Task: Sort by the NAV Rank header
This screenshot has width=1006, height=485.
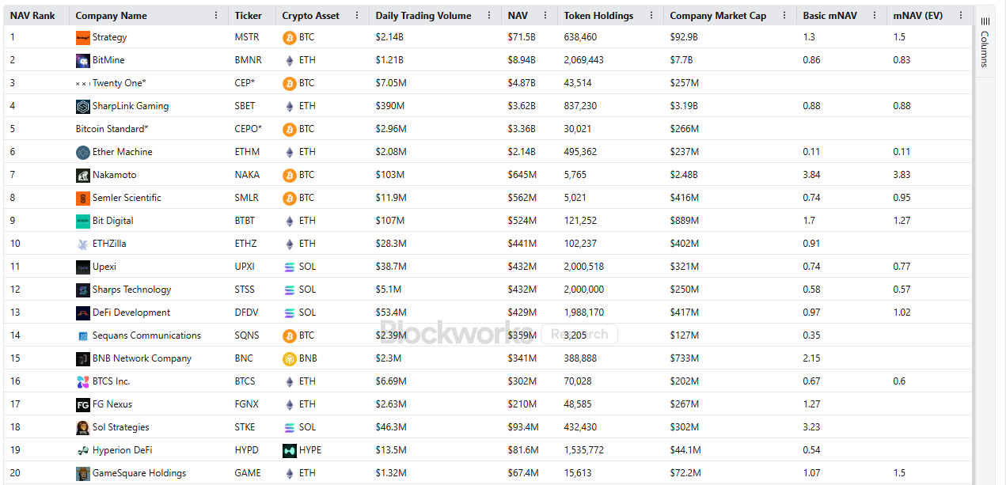Action: tap(32, 15)
